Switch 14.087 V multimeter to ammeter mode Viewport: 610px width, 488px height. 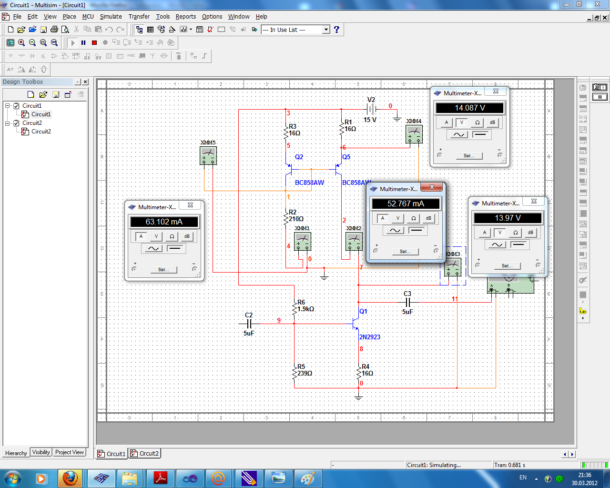pyautogui.click(x=446, y=122)
